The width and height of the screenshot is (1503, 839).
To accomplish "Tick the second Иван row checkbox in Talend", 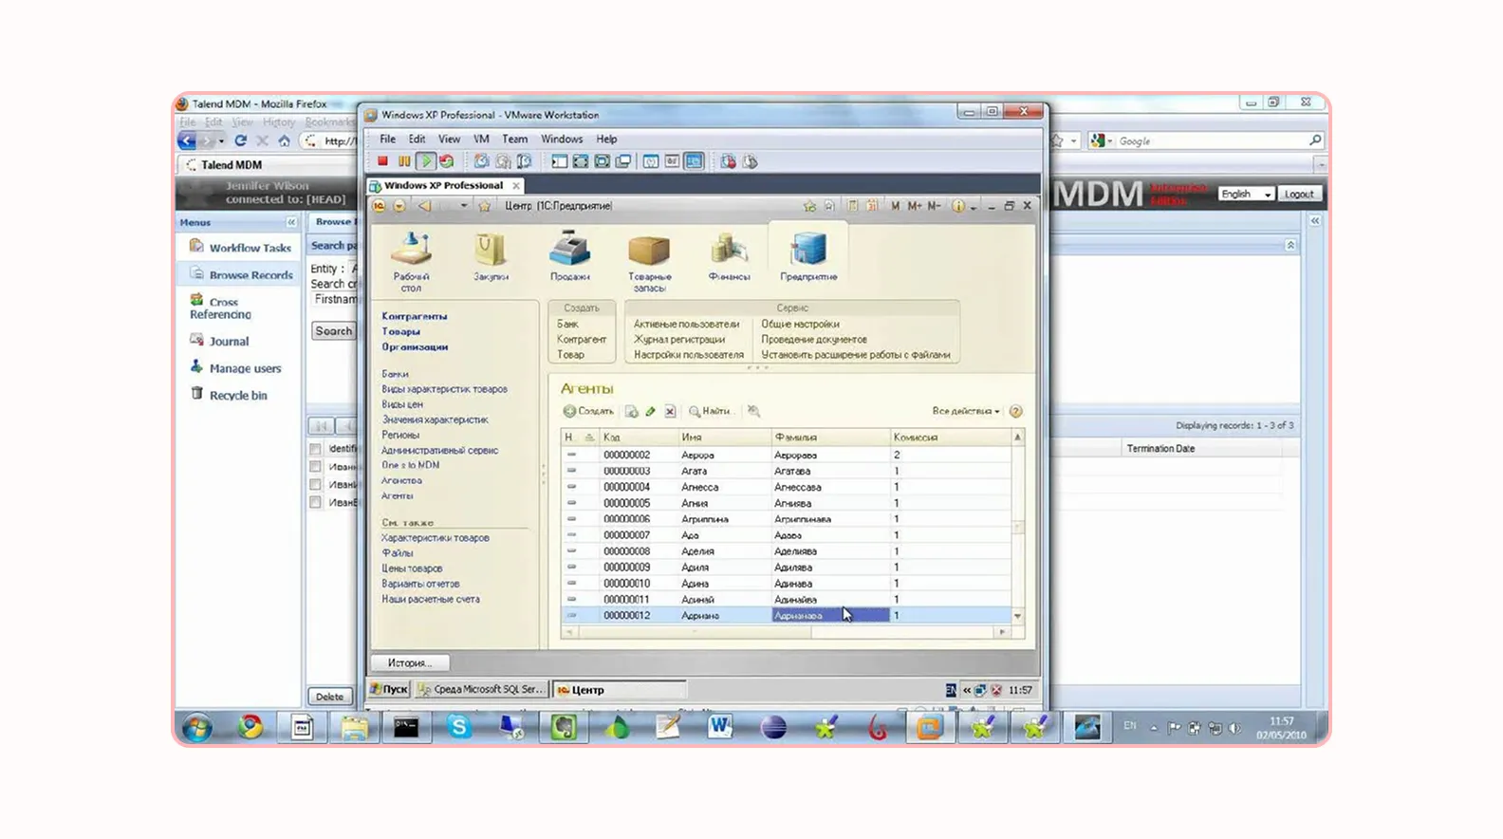I will click(315, 484).
